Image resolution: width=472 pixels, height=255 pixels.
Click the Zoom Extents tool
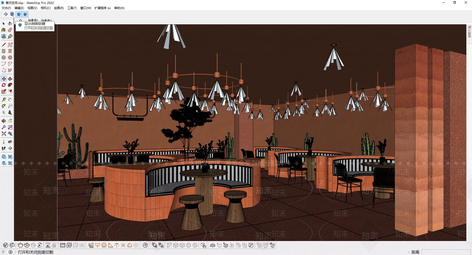[x=4, y=134]
